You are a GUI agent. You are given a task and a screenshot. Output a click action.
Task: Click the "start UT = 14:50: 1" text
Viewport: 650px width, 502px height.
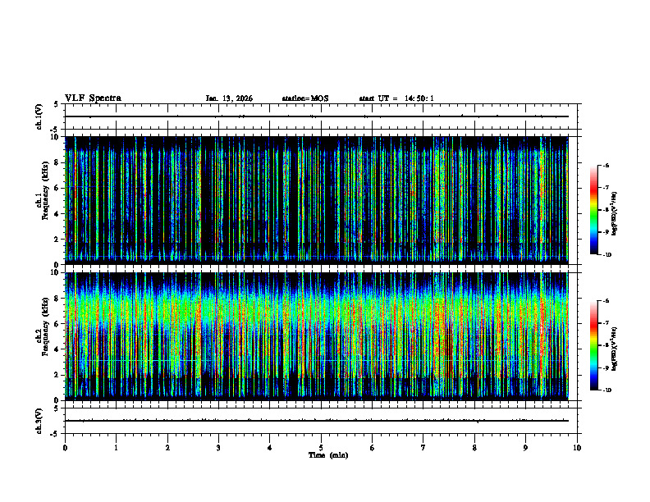tap(396, 98)
